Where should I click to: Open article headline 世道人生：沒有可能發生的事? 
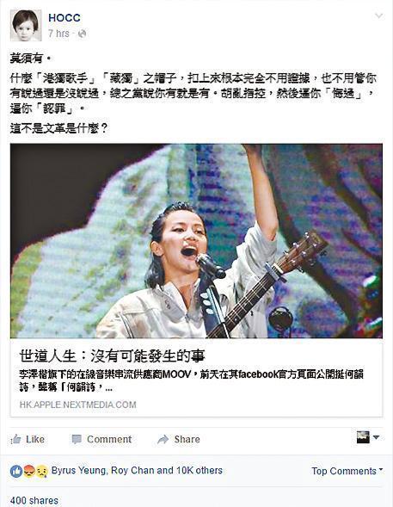[x=112, y=356]
